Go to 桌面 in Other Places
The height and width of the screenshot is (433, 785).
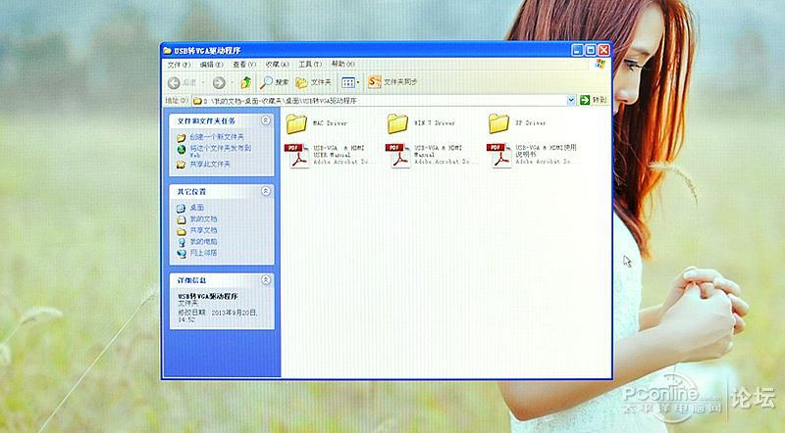[197, 207]
